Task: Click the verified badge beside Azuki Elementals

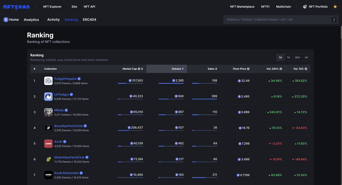Action: click(x=81, y=173)
